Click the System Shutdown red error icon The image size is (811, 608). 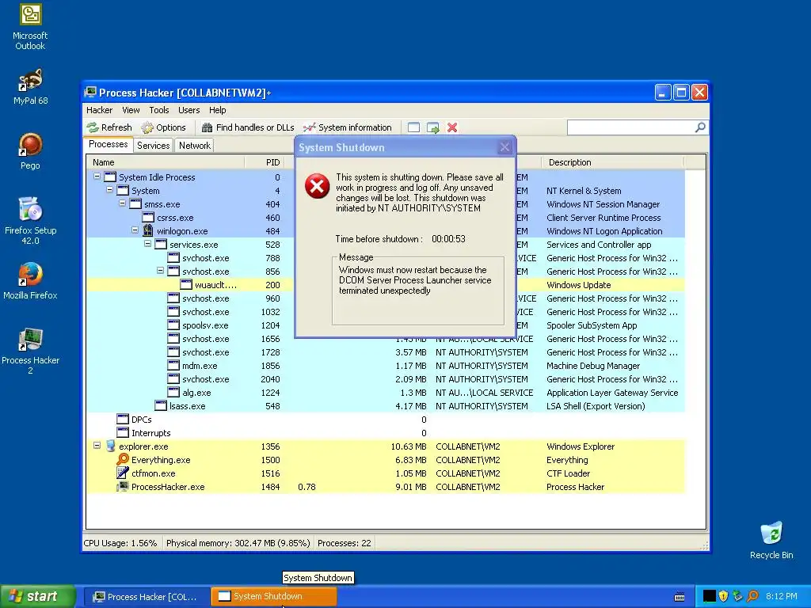[317, 186]
